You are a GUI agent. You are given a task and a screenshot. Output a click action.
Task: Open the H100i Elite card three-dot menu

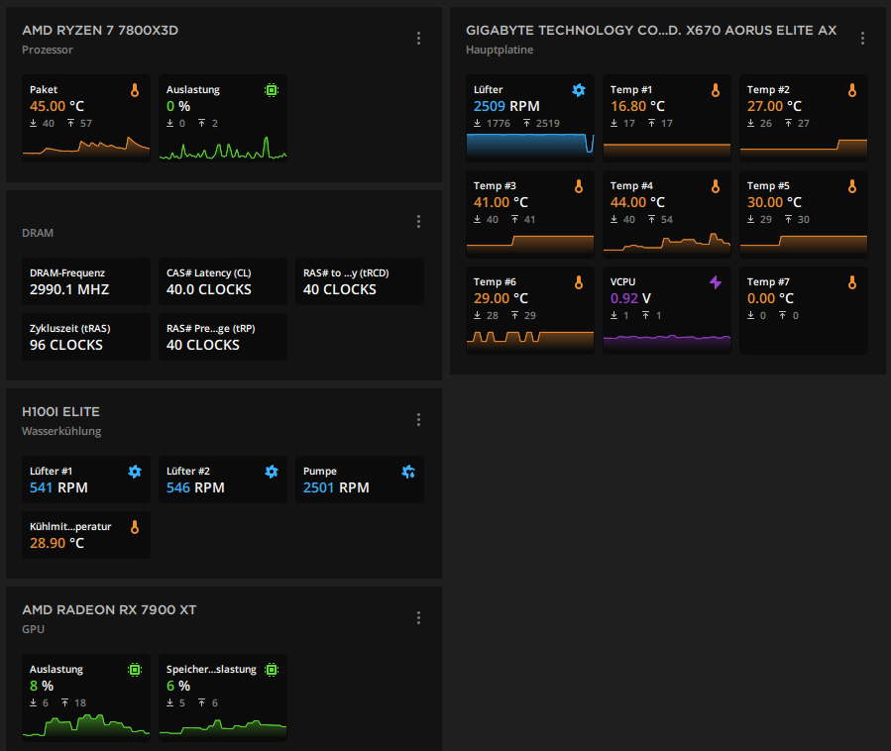coord(419,419)
